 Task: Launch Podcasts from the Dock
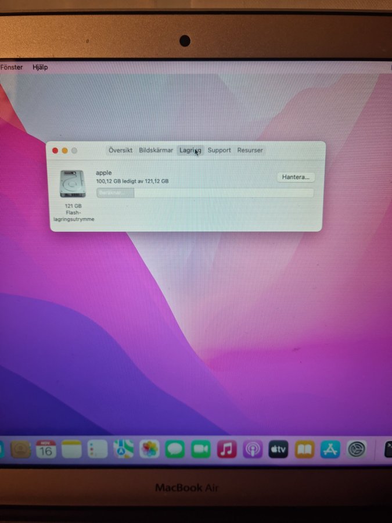click(253, 449)
